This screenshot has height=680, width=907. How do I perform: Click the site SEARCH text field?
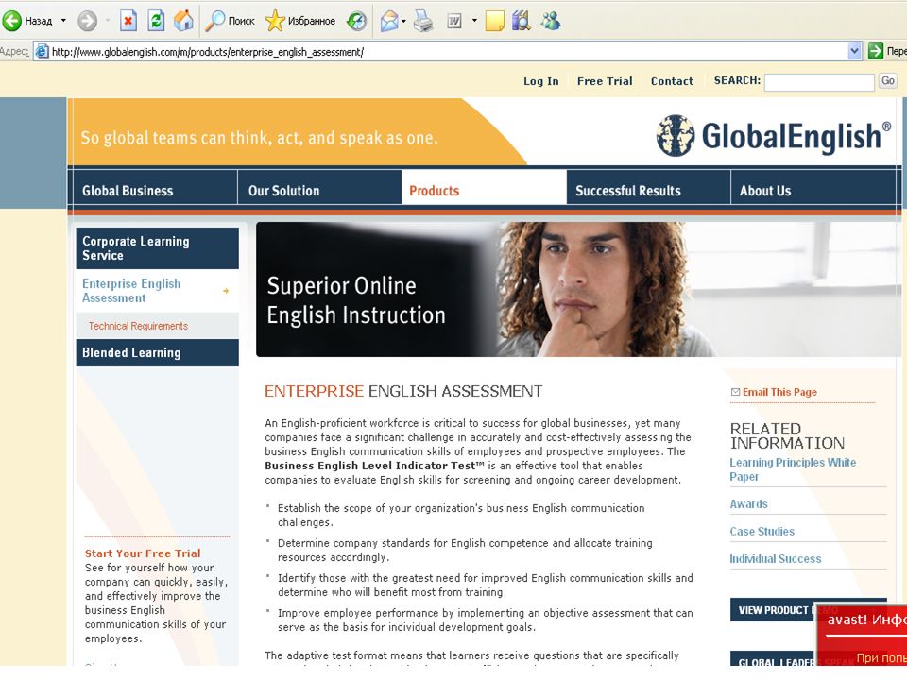[x=819, y=82]
